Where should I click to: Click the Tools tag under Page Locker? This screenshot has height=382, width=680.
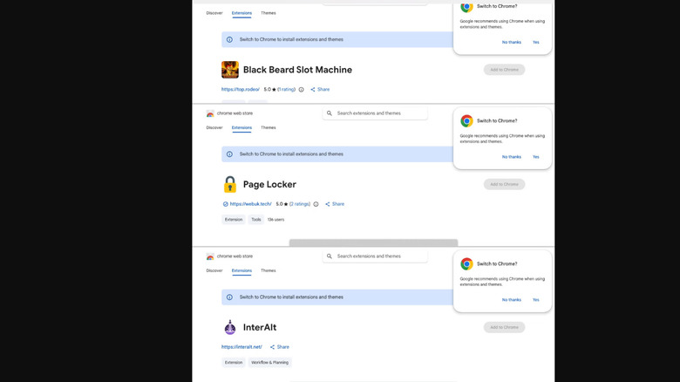(255, 220)
